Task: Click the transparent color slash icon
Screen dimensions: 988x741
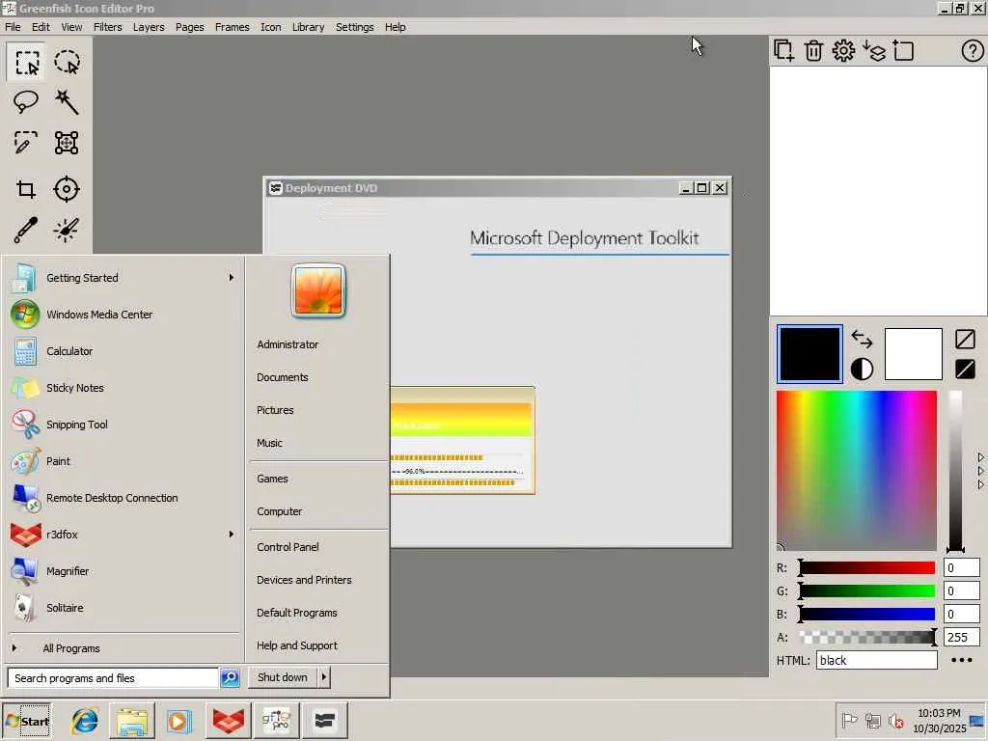Action: [965, 339]
